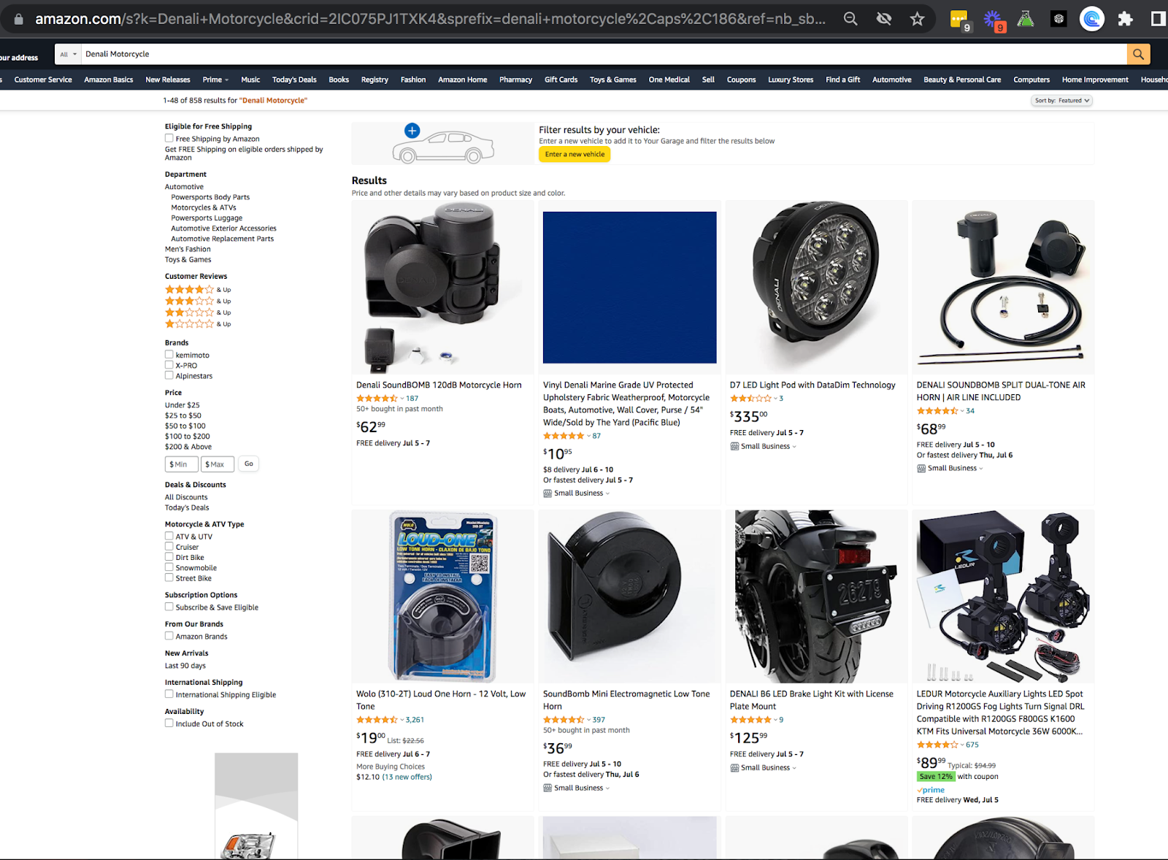1168x860 pixels.
Task: Check Include Out of Stock
Action: coord(169,723)
